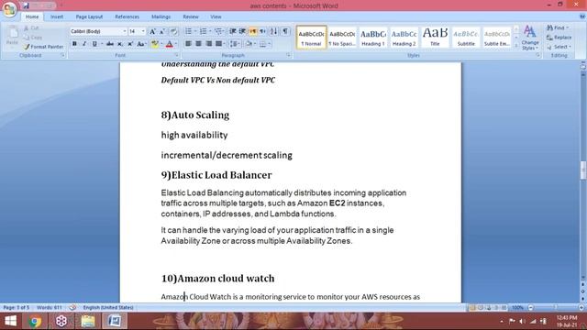Click the Save icon in title bar
The image size is (587, 330).
coord(26,5)
